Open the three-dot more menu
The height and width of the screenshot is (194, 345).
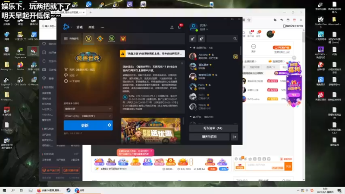click(x=102, y=27)
